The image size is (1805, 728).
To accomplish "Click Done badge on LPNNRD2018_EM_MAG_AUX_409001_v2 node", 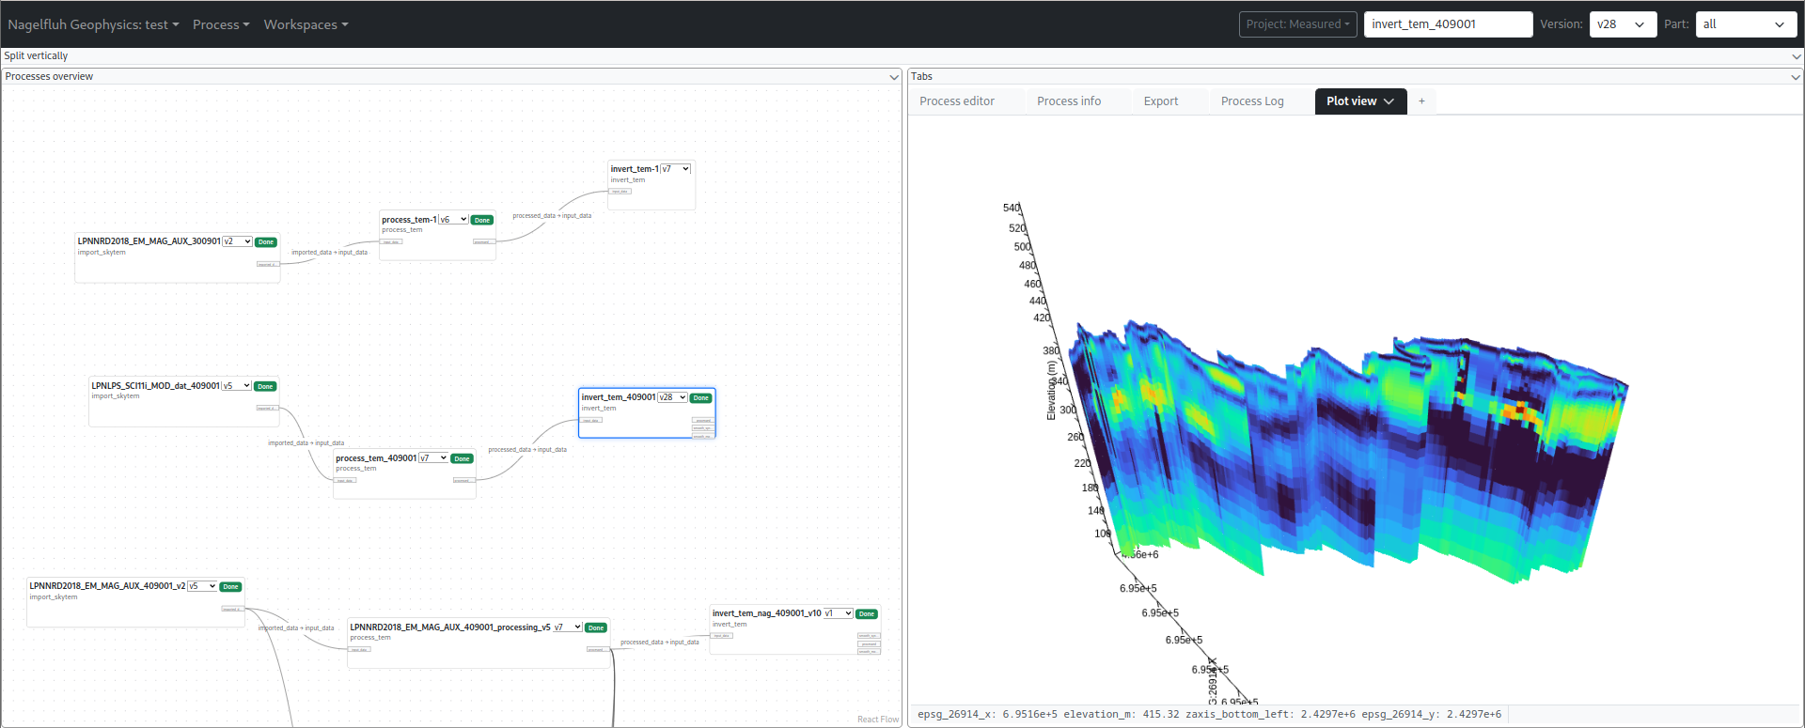I will point(230,586).
